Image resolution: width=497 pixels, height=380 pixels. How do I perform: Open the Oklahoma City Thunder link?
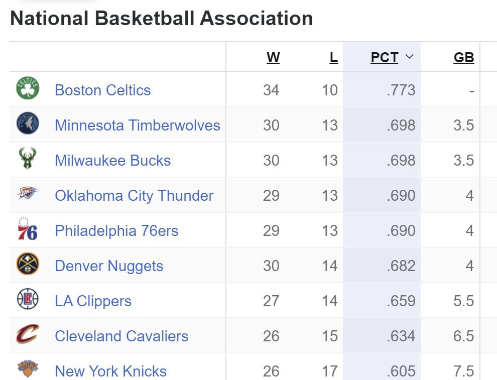point(134,196)
